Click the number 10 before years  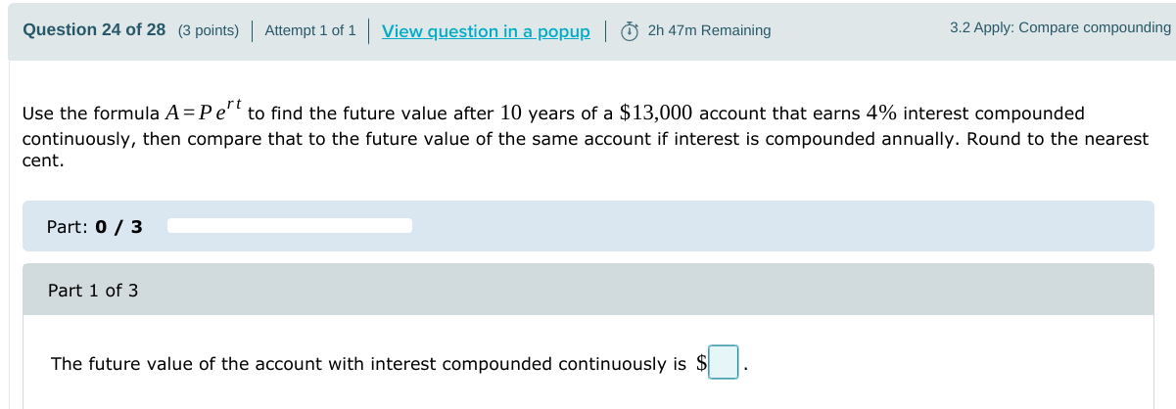[510, 113]
